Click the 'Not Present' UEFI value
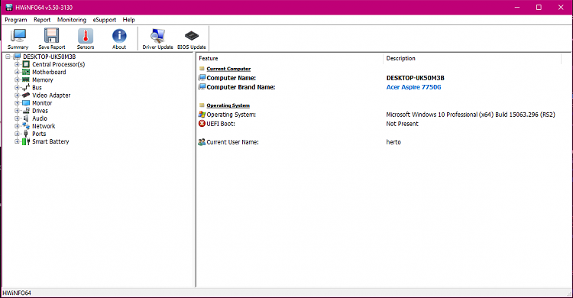This screenshot has height=298, width=573. click(402, 124)
